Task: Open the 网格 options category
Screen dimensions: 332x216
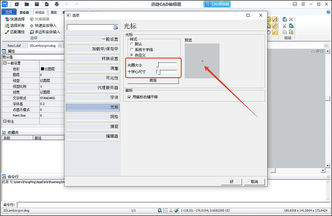Action: pos(93,117)
